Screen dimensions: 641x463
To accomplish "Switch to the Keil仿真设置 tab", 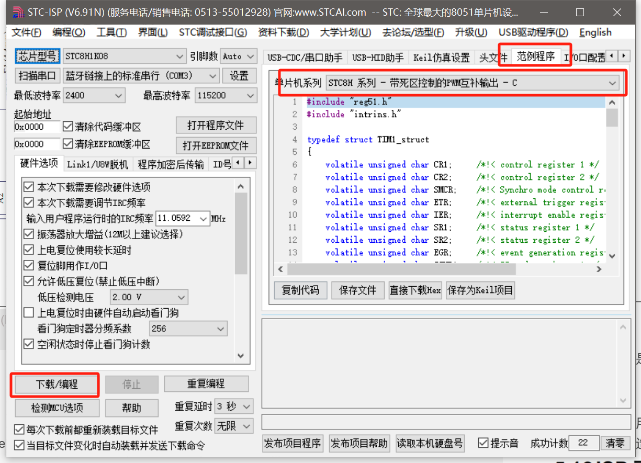I will pos(441,58).
